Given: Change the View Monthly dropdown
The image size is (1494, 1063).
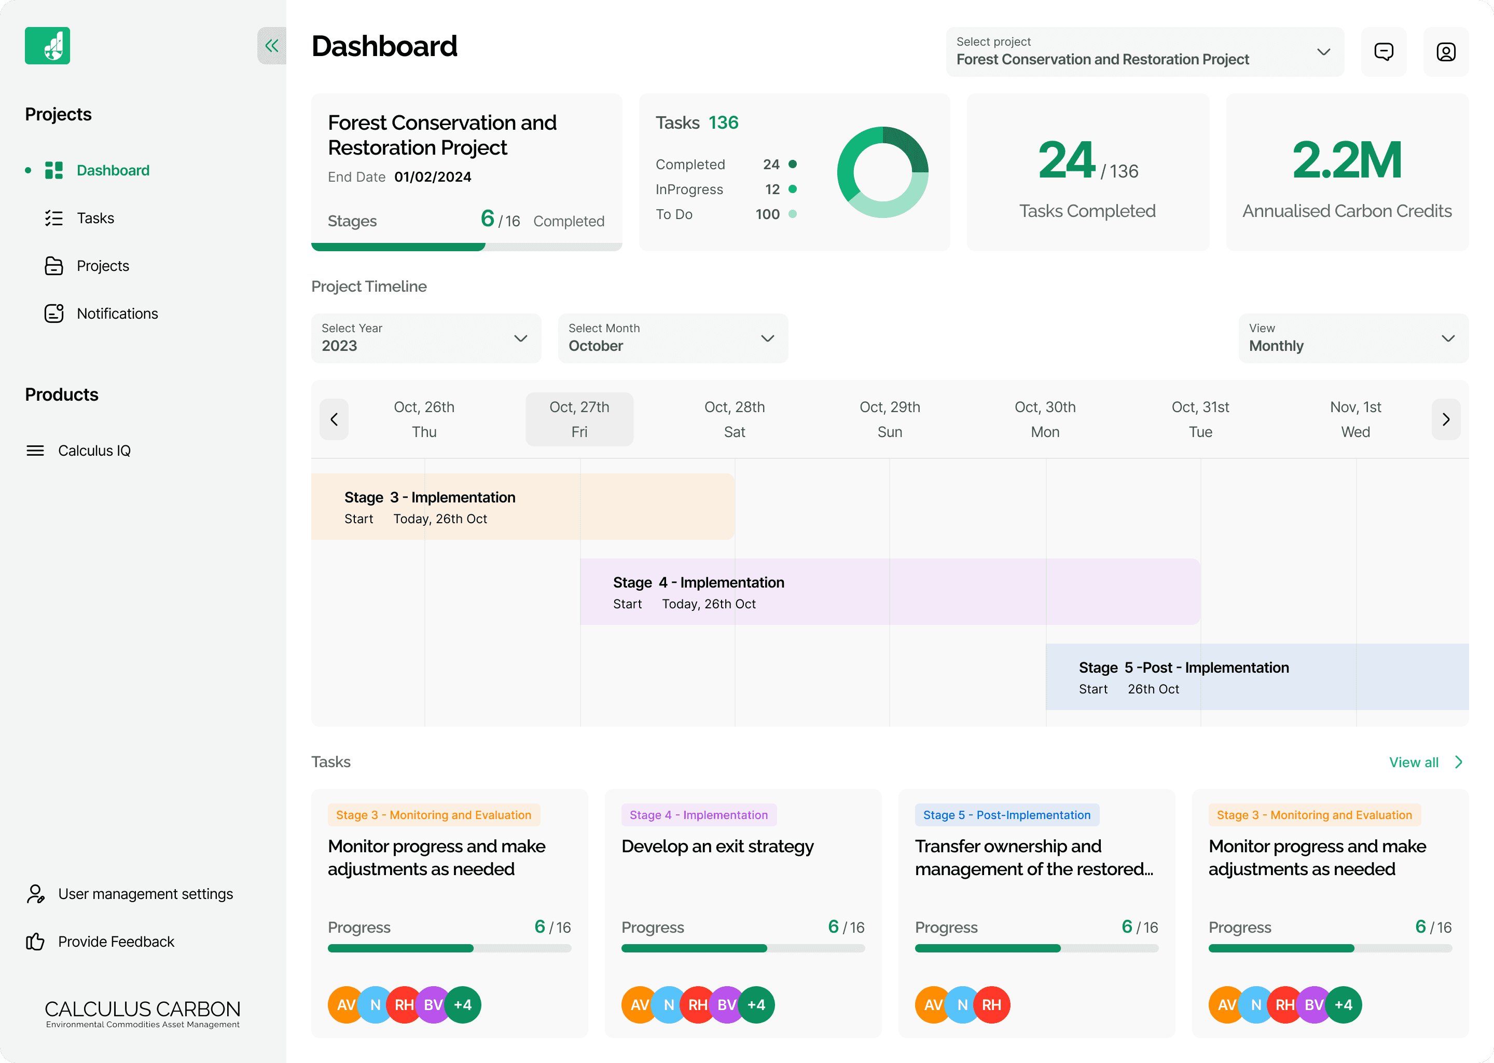Looking at the screenshot, I should (1353, 338).
